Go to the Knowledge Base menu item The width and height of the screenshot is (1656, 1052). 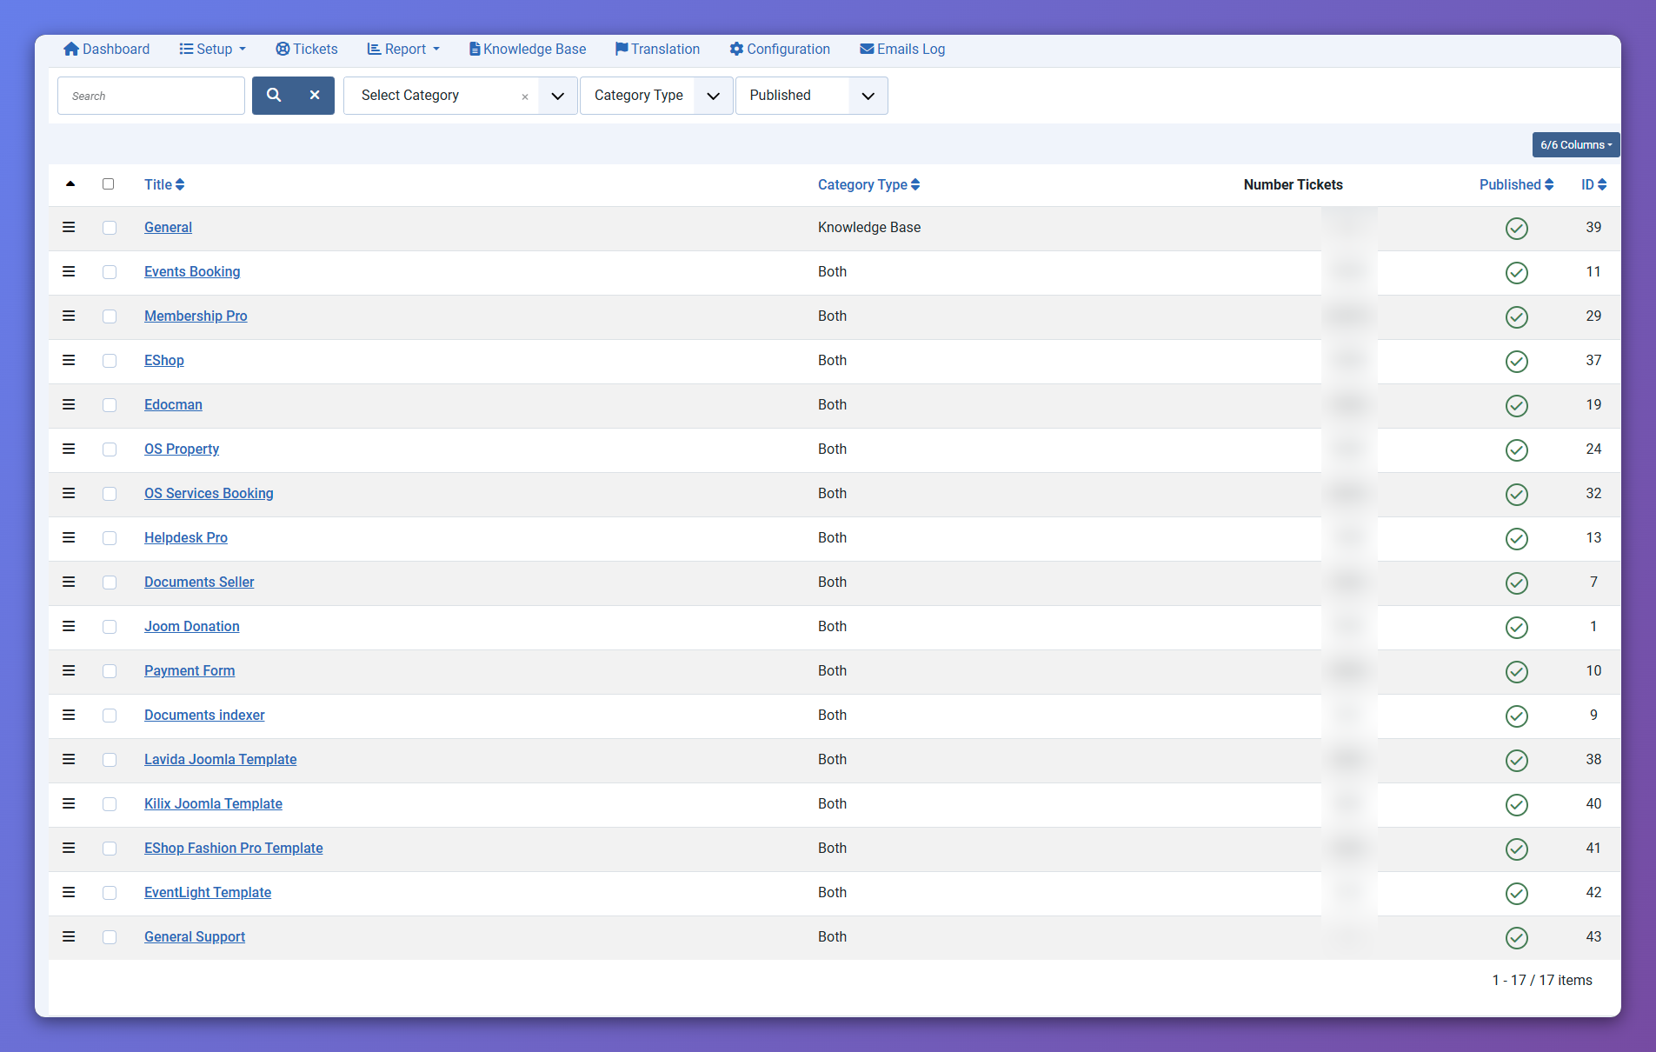(527, 50)
